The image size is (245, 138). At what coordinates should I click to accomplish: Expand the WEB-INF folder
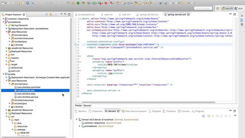click(x=16, y=133)
